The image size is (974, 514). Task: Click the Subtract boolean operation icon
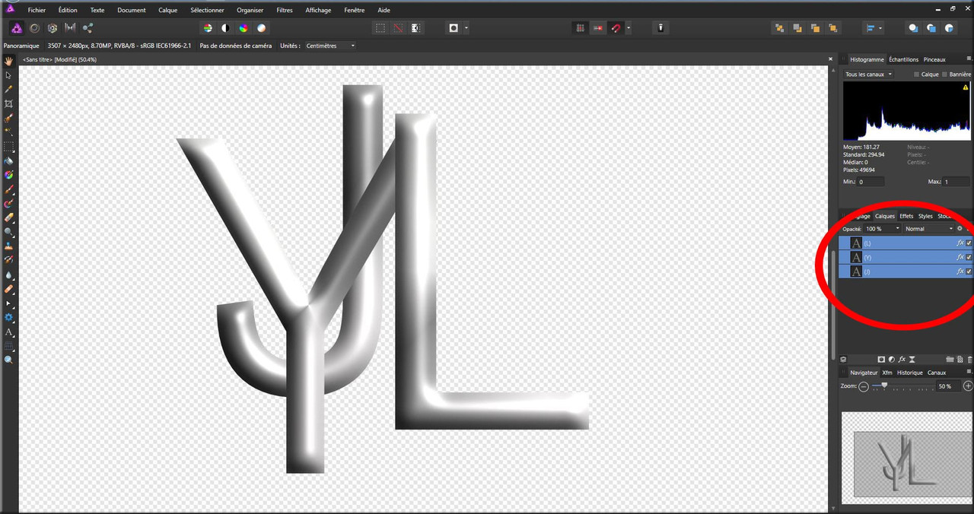point(931,28)
